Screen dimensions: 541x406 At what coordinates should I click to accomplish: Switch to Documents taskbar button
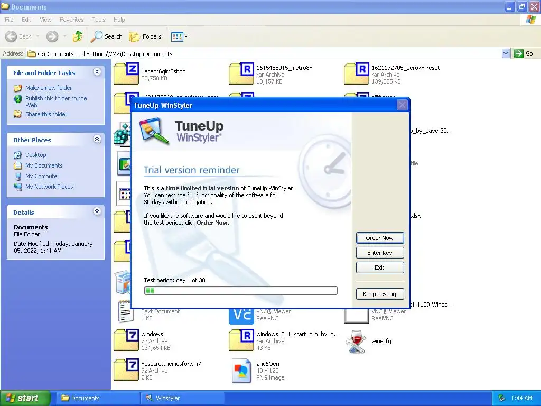(x=97, y=398)
